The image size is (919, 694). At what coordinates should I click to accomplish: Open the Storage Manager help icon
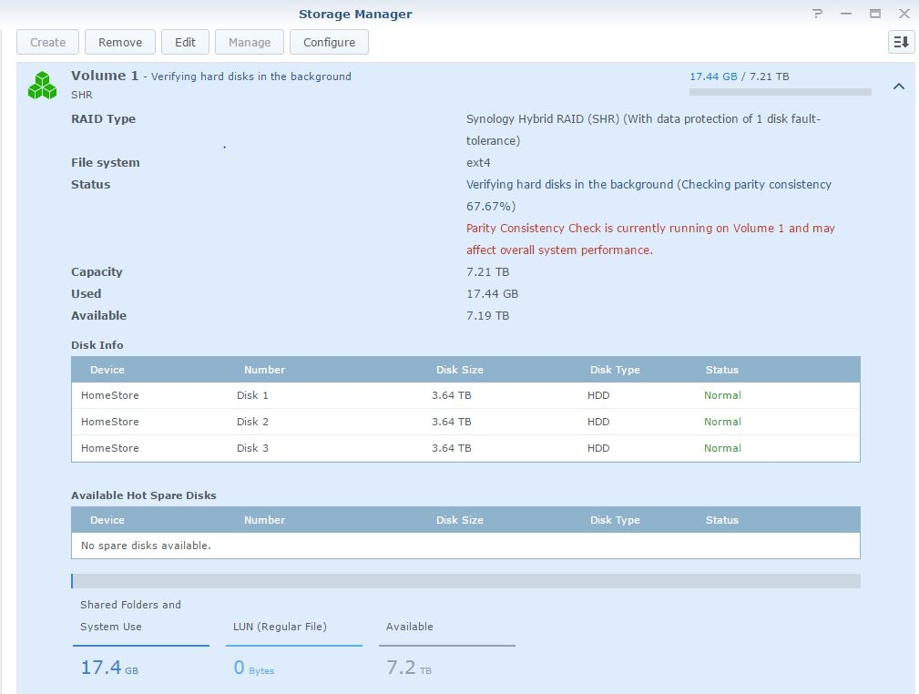818,14
